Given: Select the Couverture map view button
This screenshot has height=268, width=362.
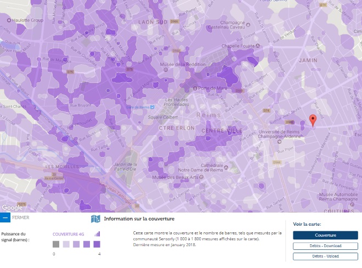Looking at the screenshot, I should [x=325, y=235].
